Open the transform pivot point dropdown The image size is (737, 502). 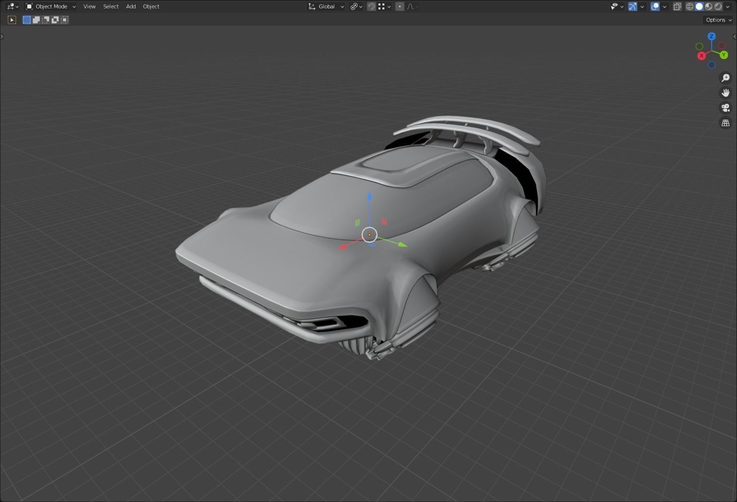356,6
